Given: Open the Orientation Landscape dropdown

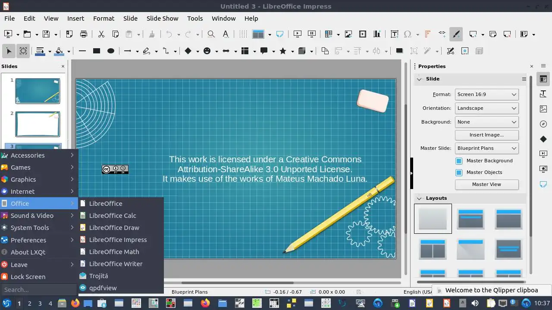Looking at the screenshot, I should click(487, 108).
